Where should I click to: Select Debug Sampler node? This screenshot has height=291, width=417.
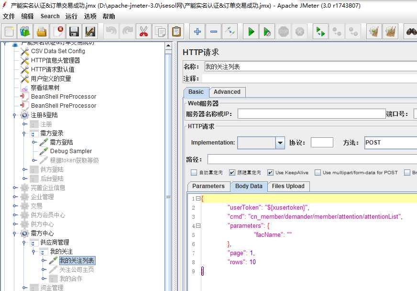click(x=71, y=151)
